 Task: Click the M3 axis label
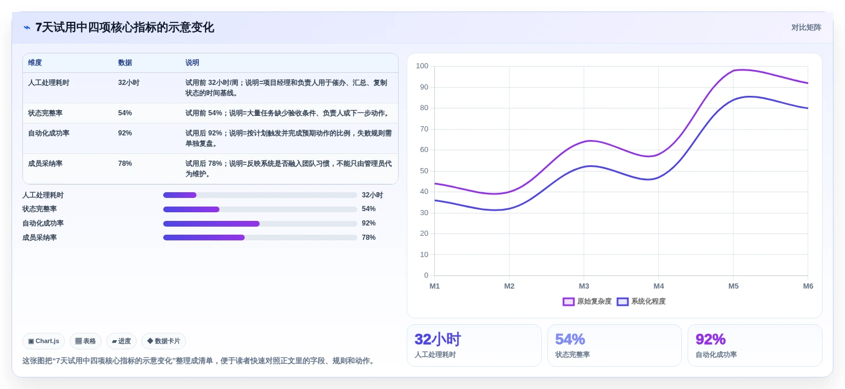click(x=584, y=286)
